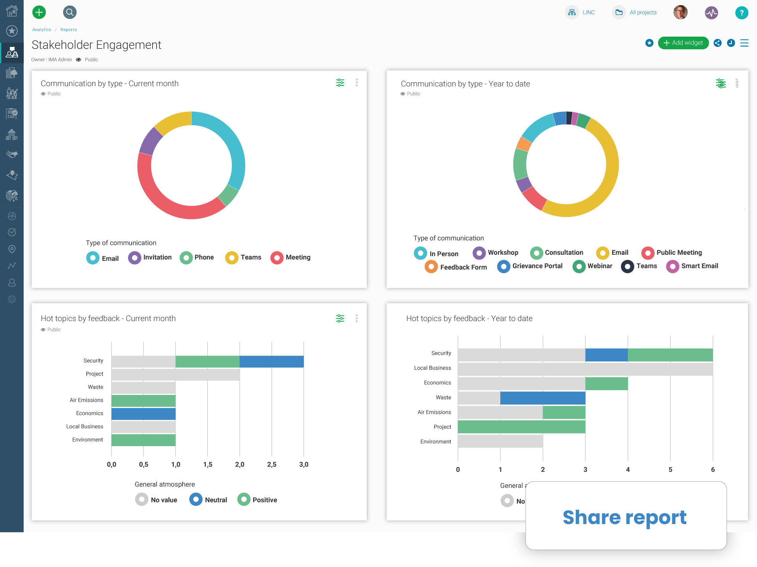Click the Share report button
The image size is (757, 567).
point(625,517)
